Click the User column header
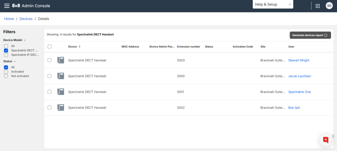This screenshot has height=151, width=337. tap(291, 47)
